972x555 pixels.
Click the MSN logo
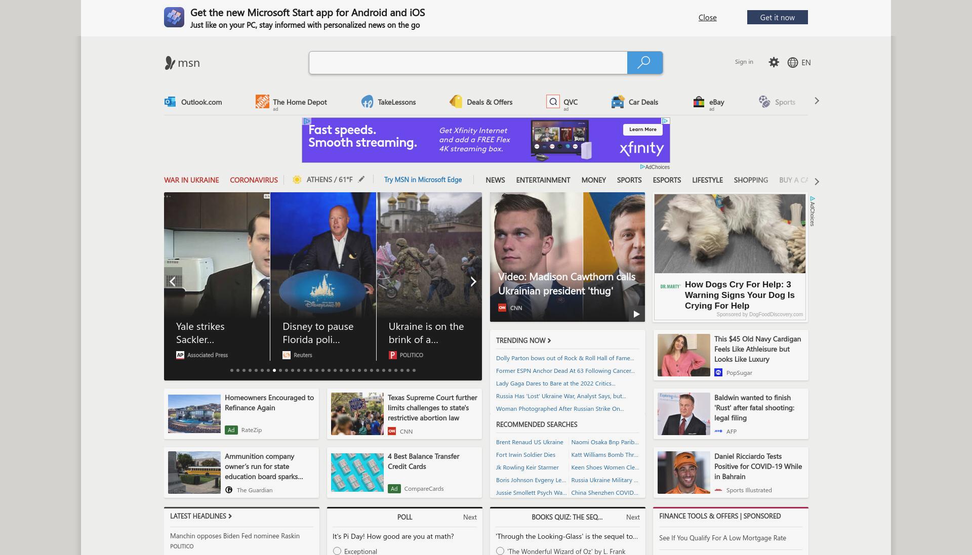(x=182, y=63)
